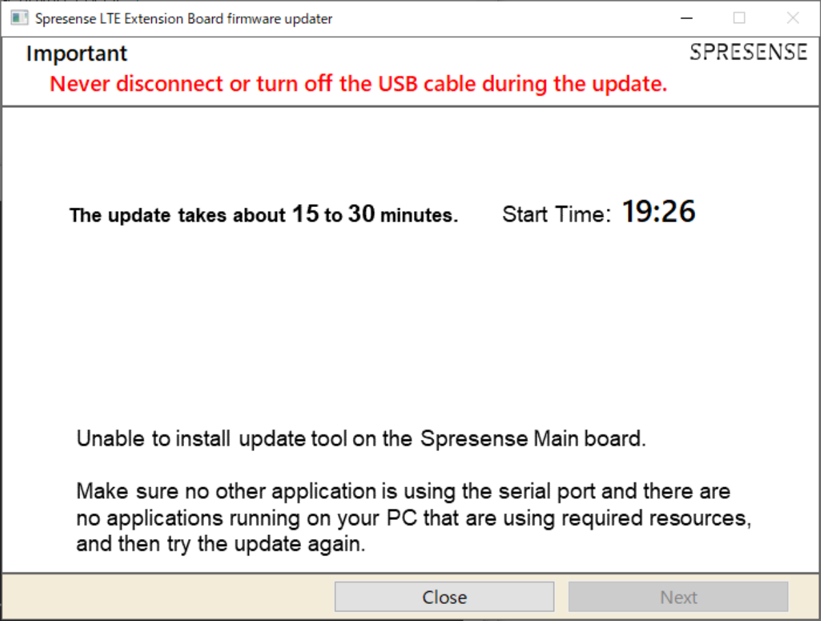Click the large number 30 in duration text

[x=361, y=214]
